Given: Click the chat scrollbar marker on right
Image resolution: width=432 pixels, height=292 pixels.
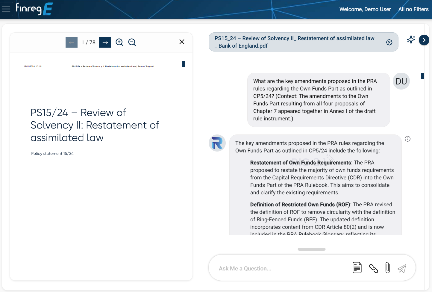Looking at the screenshot, I should 423,76.
